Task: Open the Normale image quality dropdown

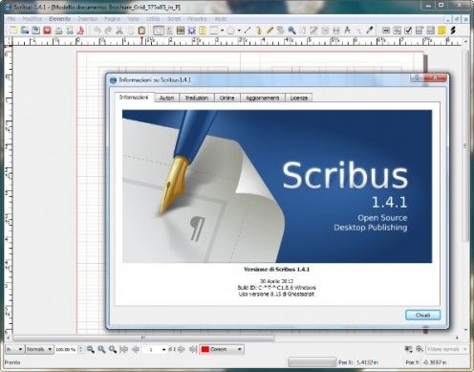Action: (x=39, y=349)
